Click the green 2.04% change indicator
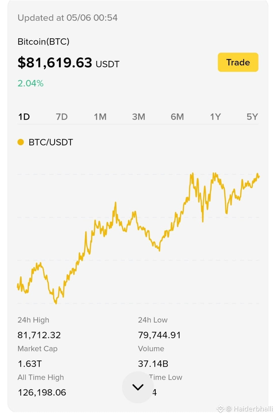This screenshot has width=275, height=416. click(31, 83)
